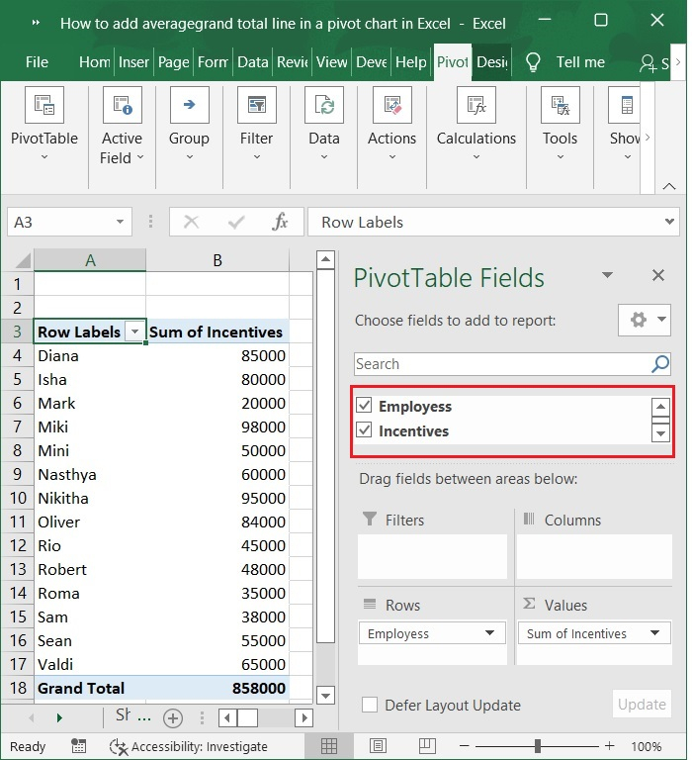Show more ribbon groups after the Show group
The image size is (692, 760).
[x=648, y=138]
